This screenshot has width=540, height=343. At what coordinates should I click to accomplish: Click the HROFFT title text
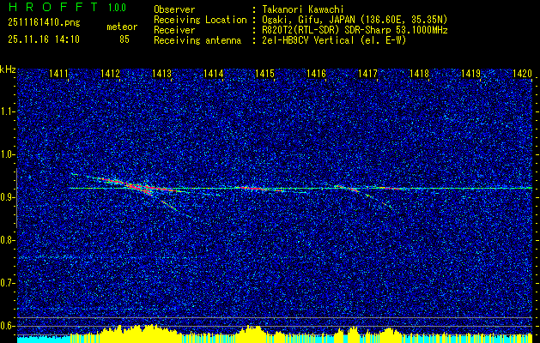[52, 7]
